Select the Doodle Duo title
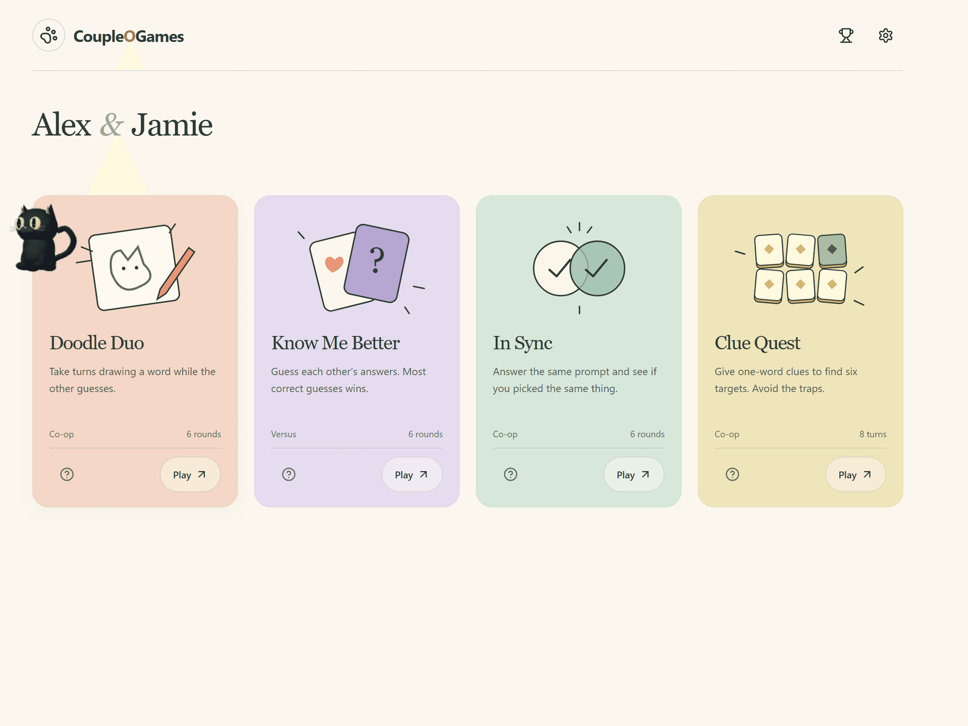 click(97, 343)
